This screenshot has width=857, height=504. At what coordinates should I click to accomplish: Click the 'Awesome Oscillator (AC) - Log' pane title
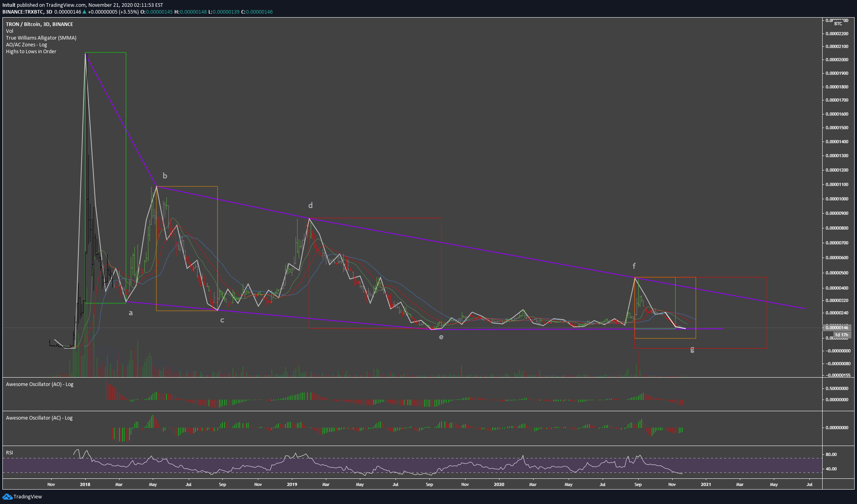[39, 418]
